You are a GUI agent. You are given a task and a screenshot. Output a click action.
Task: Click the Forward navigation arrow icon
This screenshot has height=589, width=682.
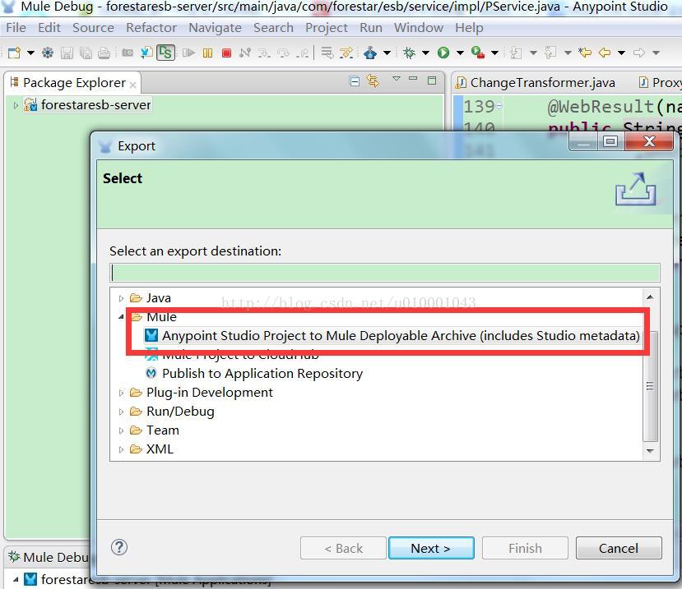tap(639, 53)
